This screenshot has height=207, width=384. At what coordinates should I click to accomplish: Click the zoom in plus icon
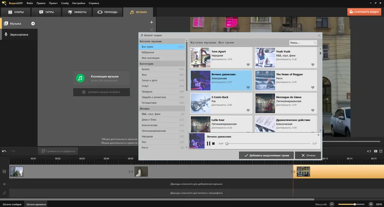[x=371, y=204]
